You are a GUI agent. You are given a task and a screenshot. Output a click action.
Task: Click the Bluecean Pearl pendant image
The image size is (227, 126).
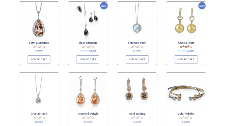click(x=137, y=21)
